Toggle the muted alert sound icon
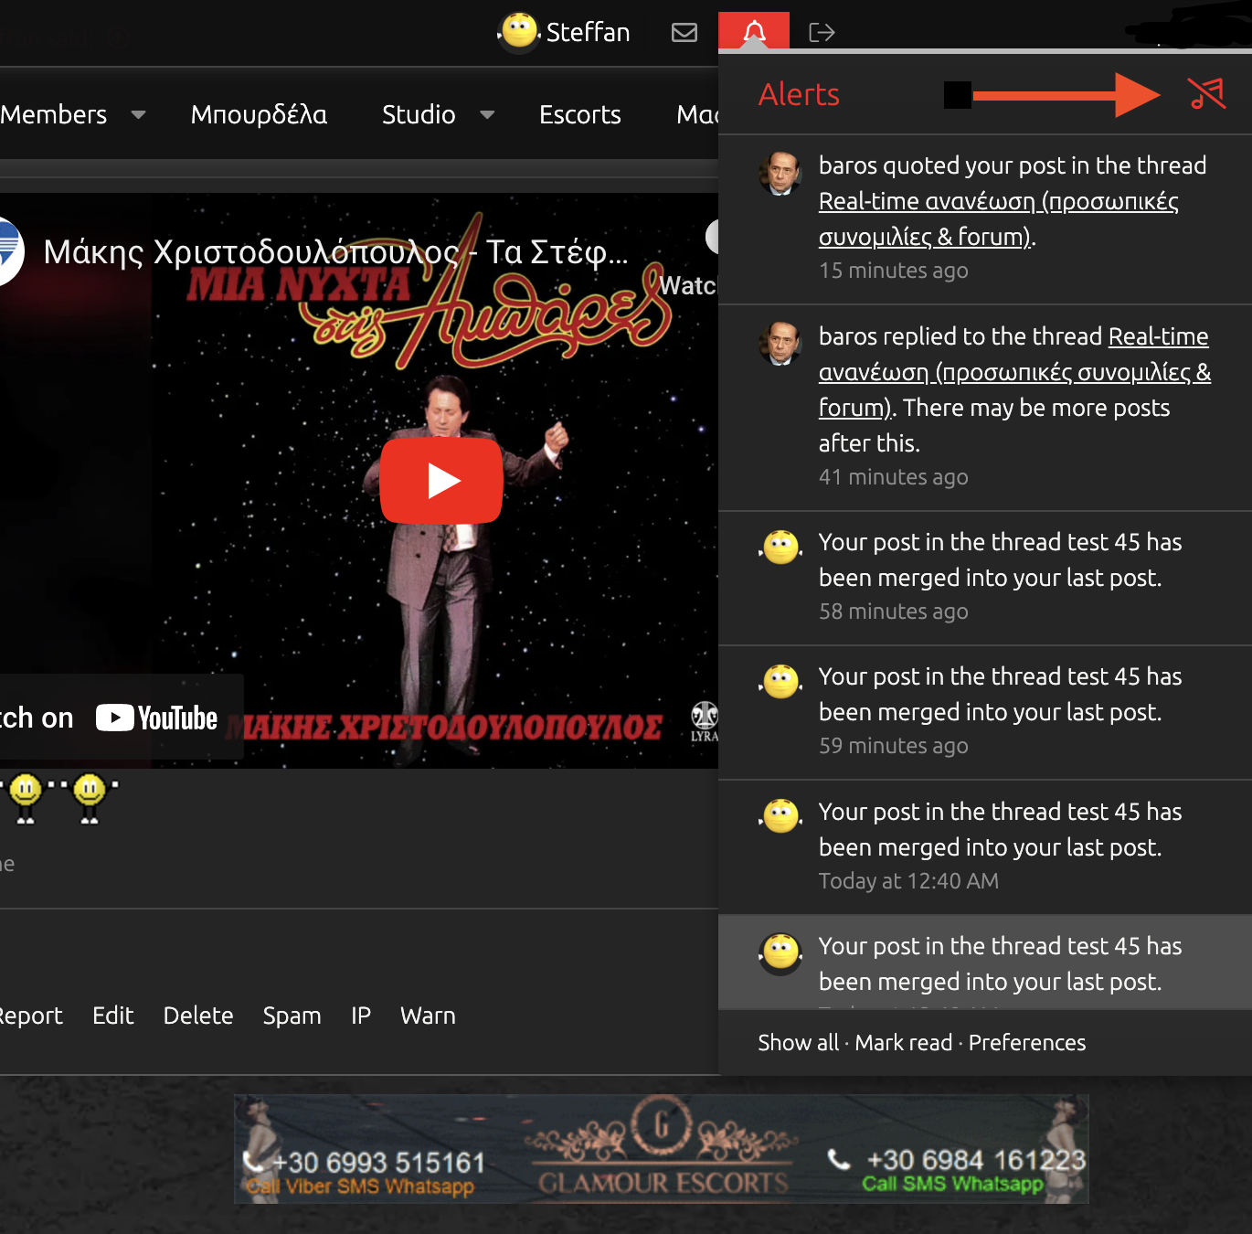1252x1234 pixels. (x=1205, y=93)
